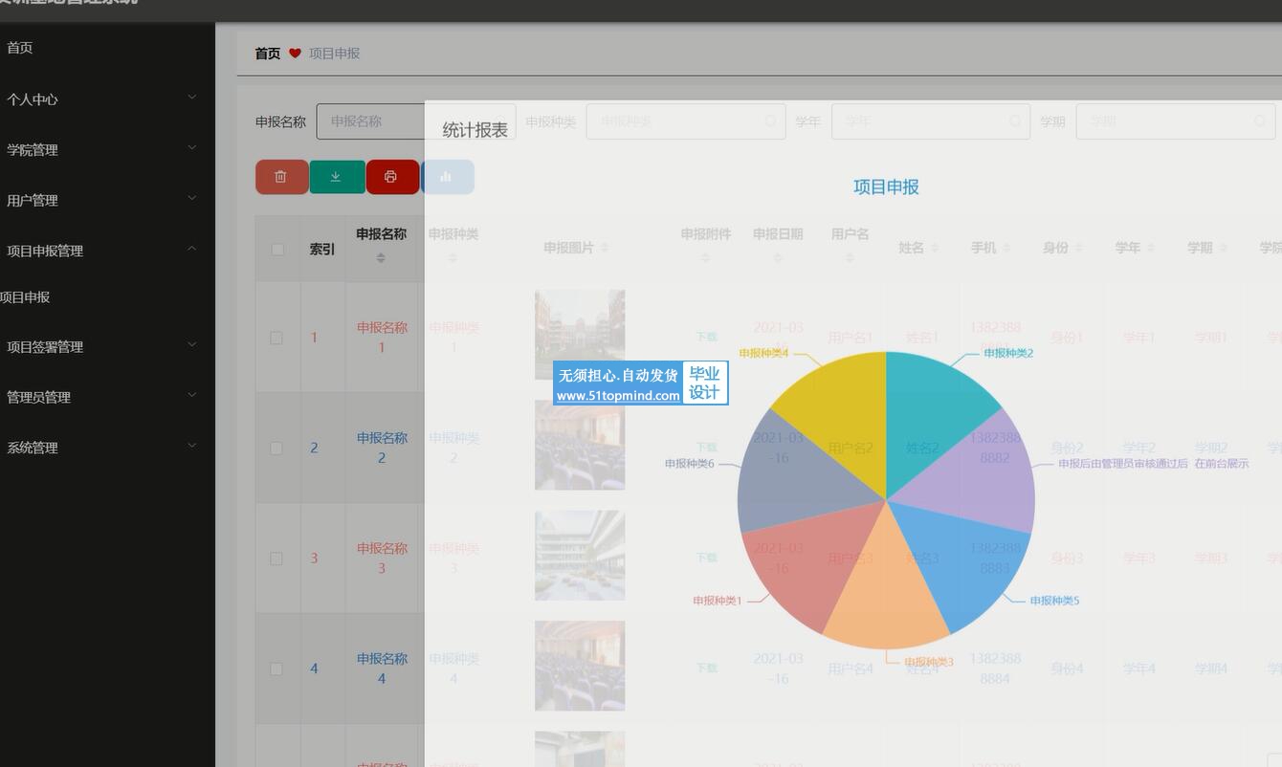Click the 统计报表 dialog title
The height and width of the screenshot is (767, 1282).
pos(475,130)
